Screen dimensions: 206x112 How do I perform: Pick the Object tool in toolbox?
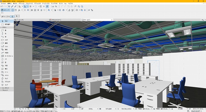[7, 81]
